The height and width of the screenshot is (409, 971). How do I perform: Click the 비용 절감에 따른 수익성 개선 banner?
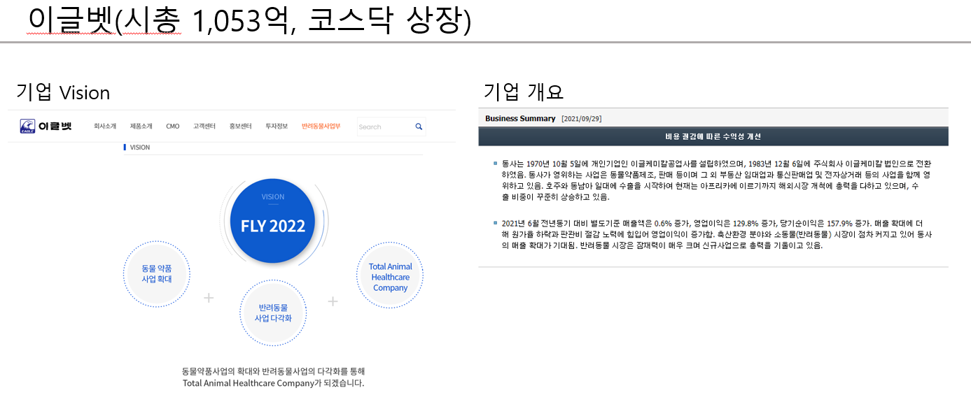point(713,136)
